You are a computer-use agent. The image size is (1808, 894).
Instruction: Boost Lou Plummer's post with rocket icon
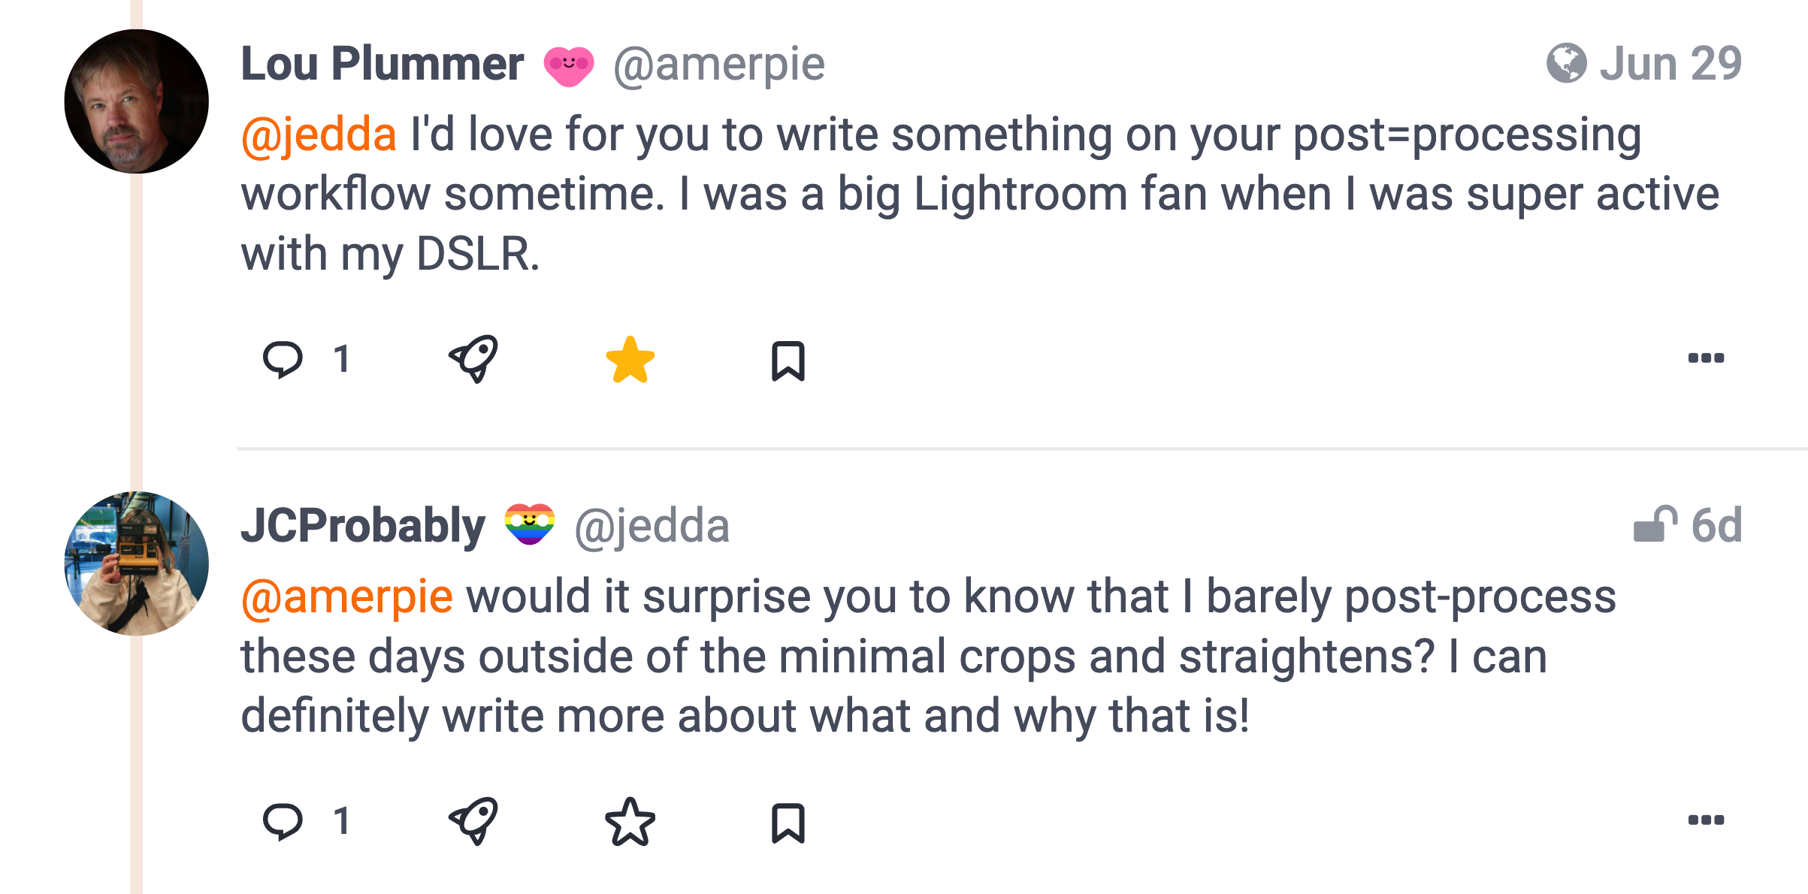pos(473,359)
